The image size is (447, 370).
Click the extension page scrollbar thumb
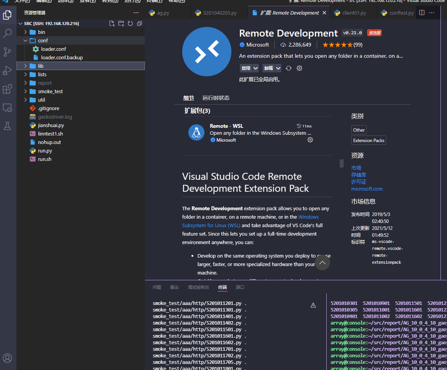342,163
